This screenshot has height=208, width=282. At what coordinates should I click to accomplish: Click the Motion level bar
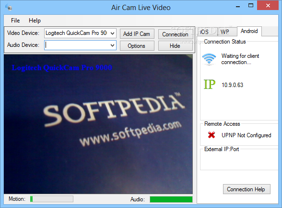52,199
